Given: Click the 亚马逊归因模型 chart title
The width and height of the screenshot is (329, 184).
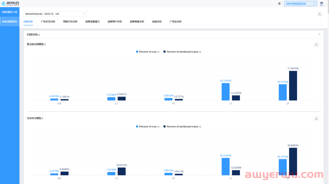Looking at the screenshot, I should click(x=35, y=44).
